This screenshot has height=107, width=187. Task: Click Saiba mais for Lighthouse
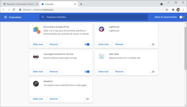click(x=104, y=44)
